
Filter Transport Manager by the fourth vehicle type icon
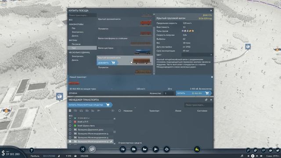(x=87, y=111)
